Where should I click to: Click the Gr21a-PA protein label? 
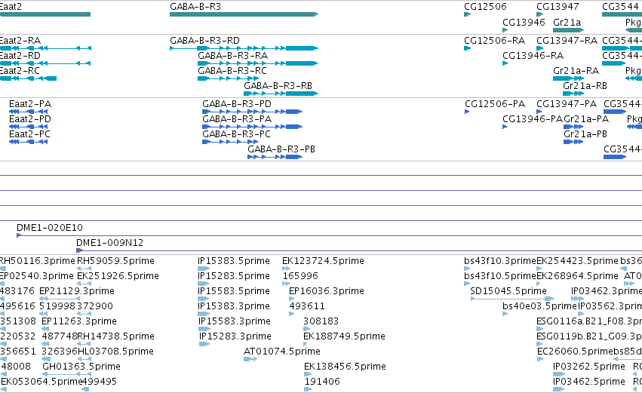pos(586,119)
